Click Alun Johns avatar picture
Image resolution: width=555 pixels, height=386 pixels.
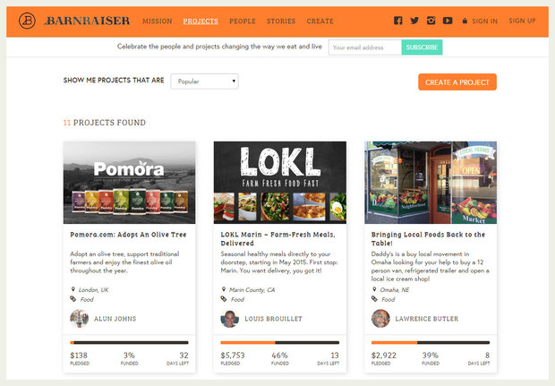pos(80,318)
